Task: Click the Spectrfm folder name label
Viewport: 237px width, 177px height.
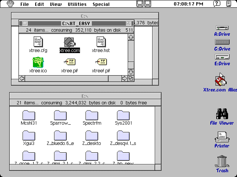Action: click(x=92, y=123)
